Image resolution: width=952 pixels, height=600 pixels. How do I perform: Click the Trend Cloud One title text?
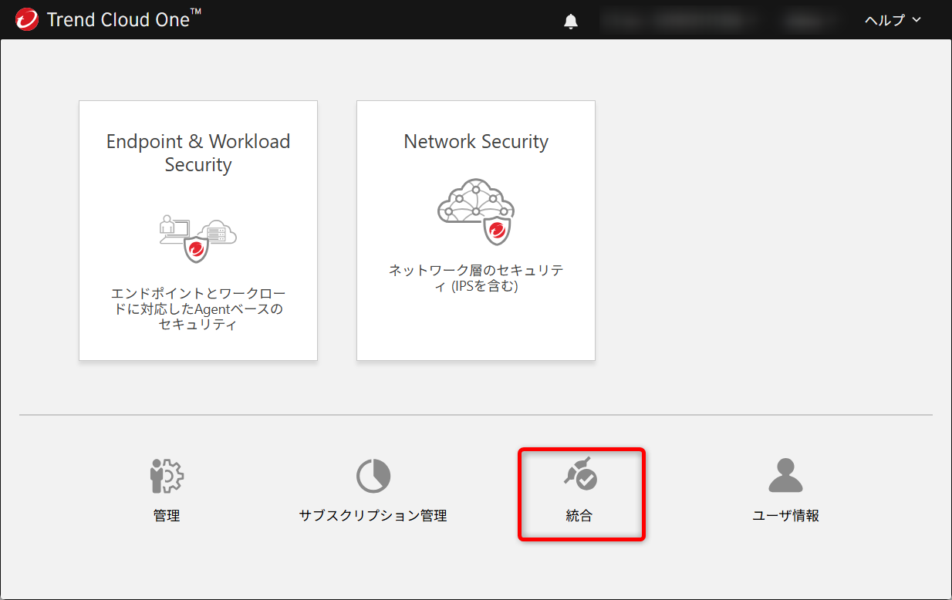point(124,19)
